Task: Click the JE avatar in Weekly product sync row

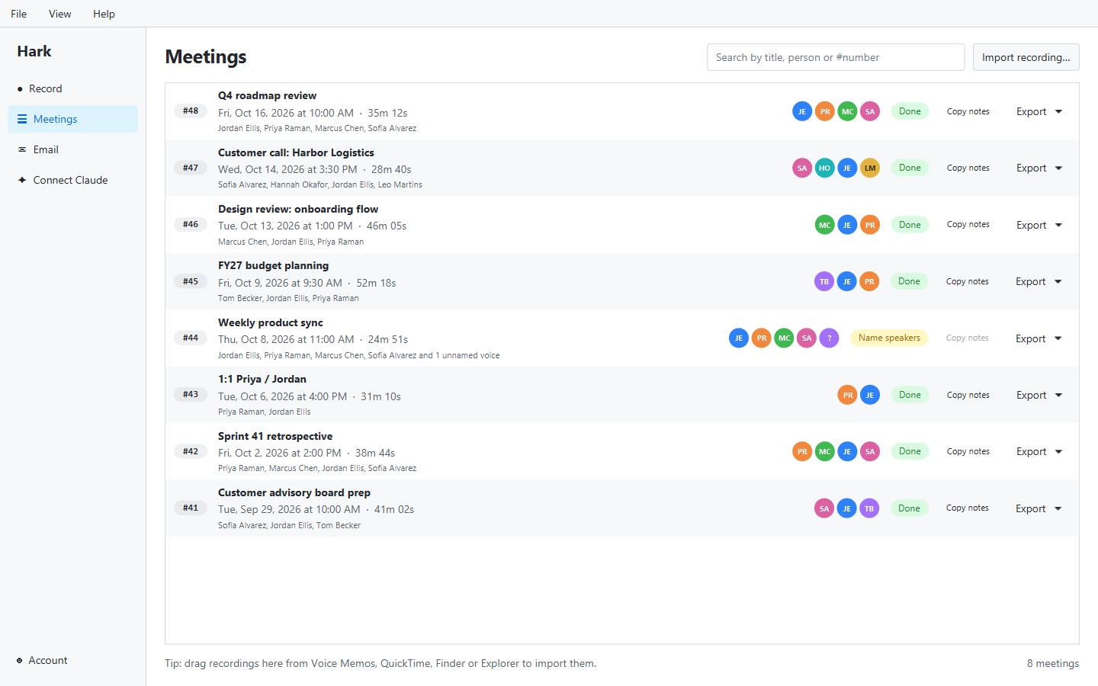Action: point(739,338)
